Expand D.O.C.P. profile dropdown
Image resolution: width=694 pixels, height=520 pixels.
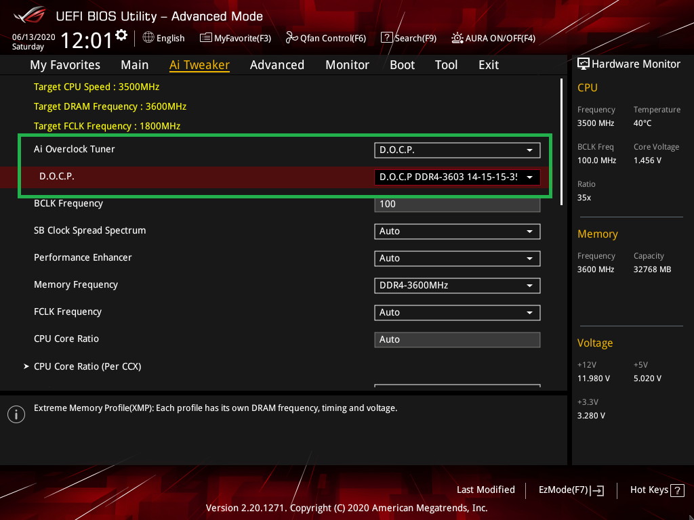click(x=457, y=177)
